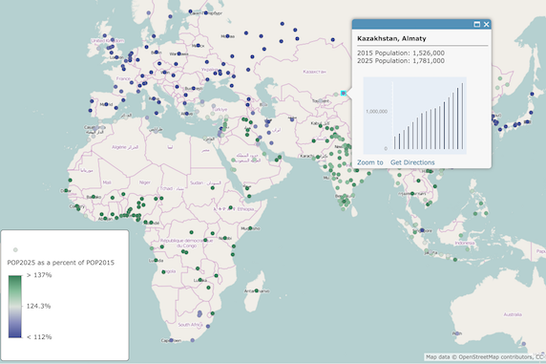Viewport: 546px width, 364px height.
Task: Click the Mogadishu city marker
Action: pyautogui.click(x=250, y=228)
